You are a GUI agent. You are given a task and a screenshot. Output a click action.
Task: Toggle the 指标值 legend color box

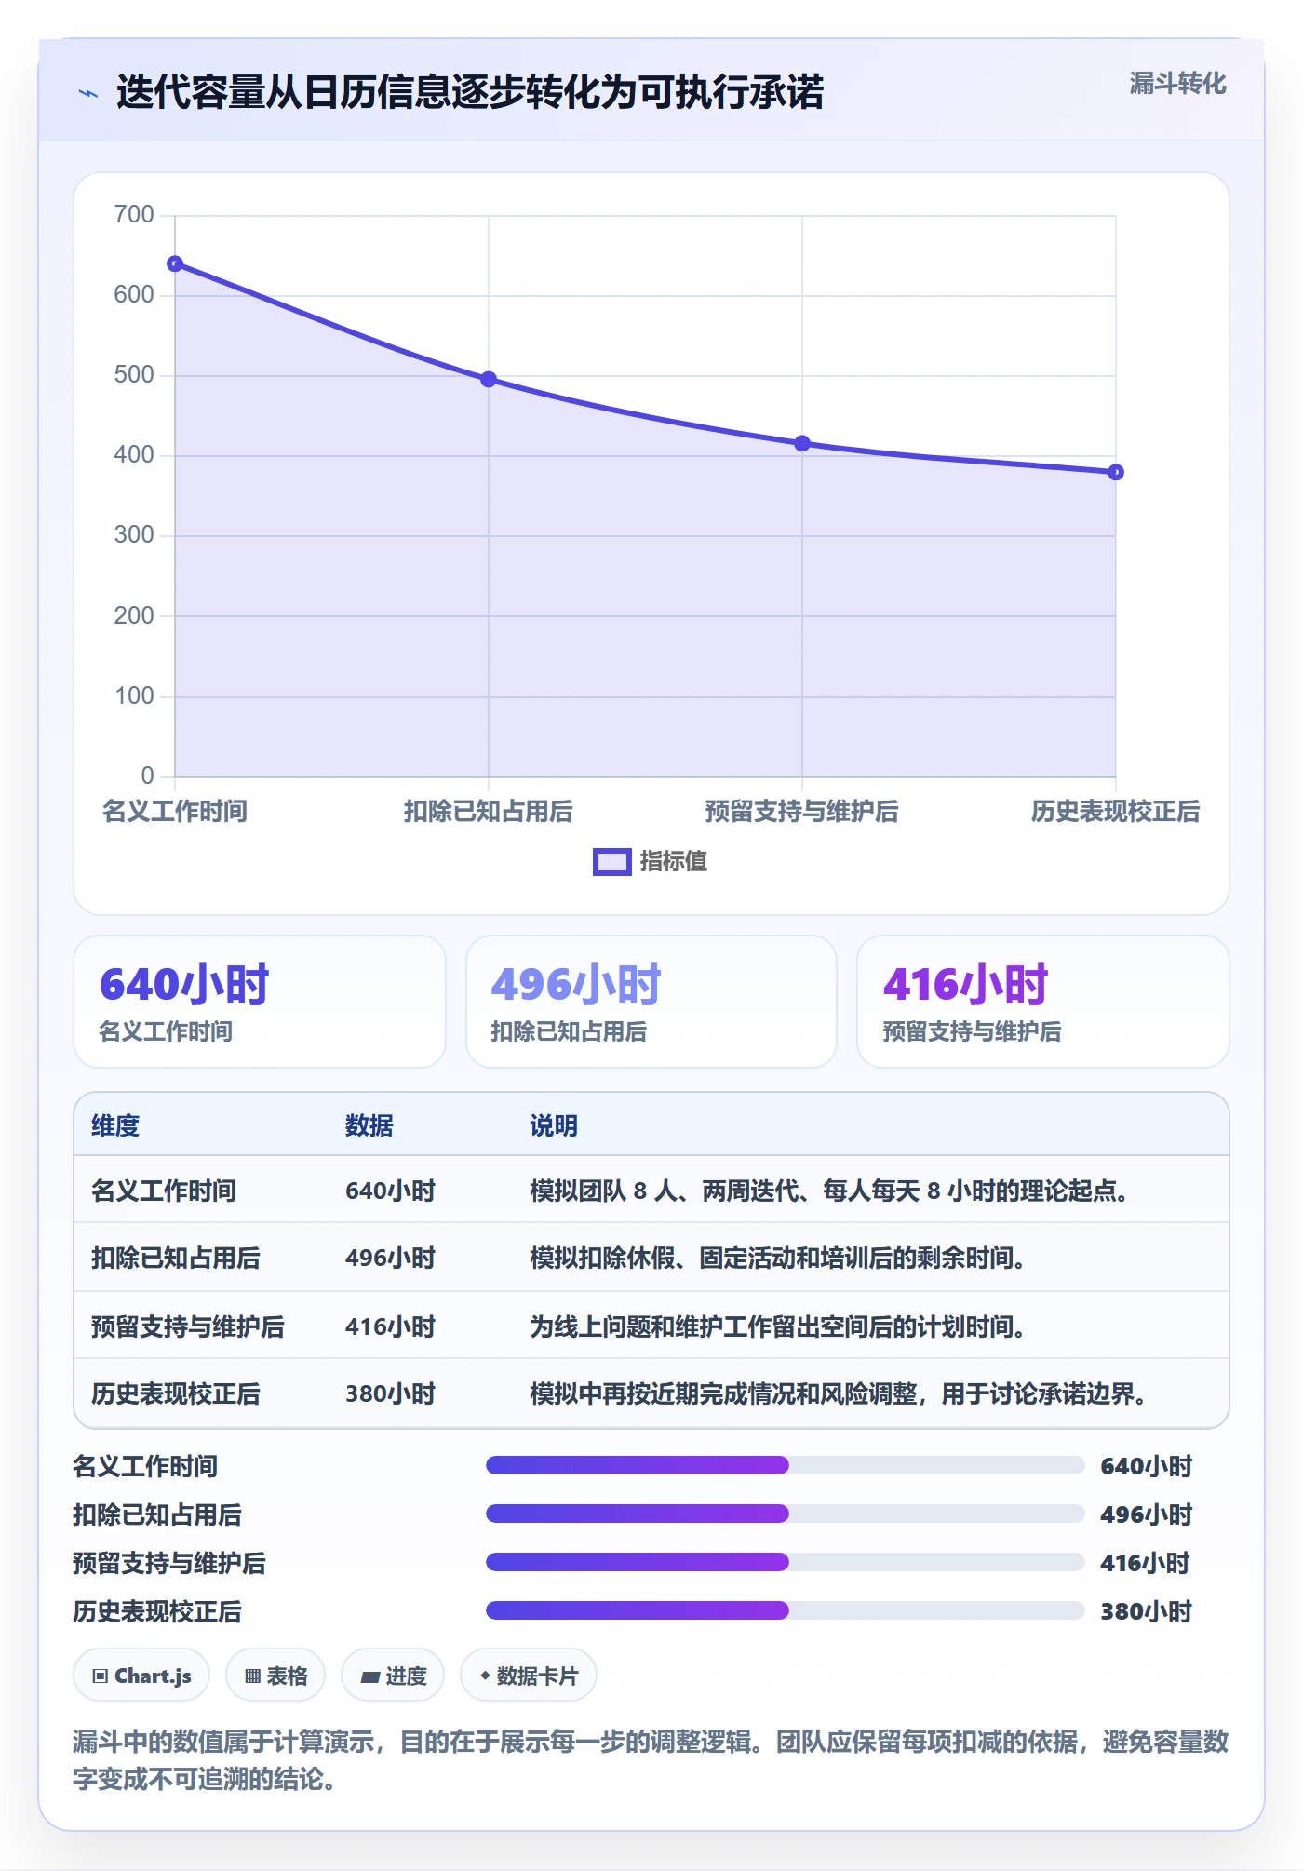tap(612, 862)
